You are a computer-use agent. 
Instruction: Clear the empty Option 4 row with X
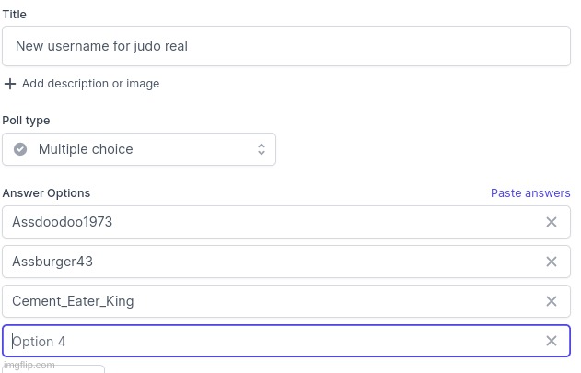tap(551, 341)
